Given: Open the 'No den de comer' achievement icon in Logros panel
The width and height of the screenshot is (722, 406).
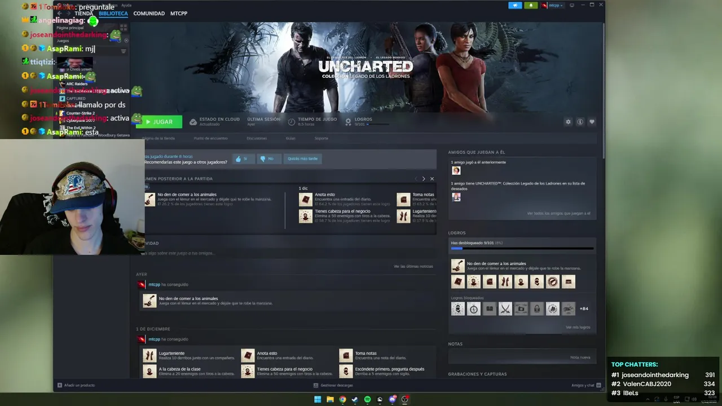Looking at the screenshot, I should [x=457, y=266].
